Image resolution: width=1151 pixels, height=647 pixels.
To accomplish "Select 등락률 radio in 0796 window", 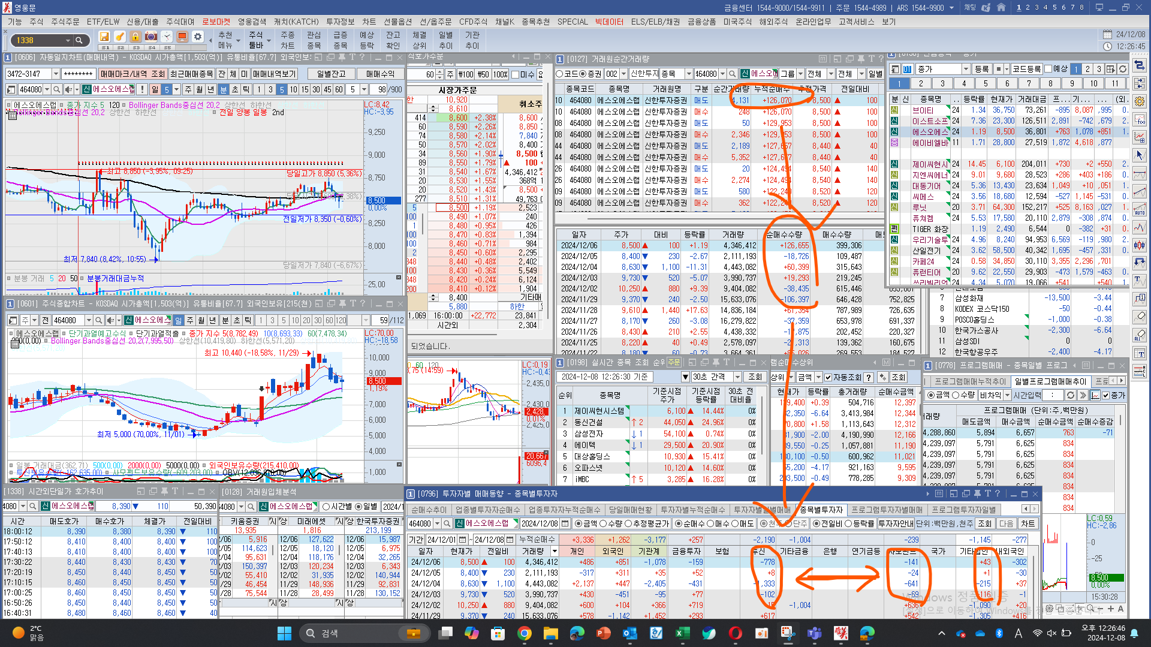I will click(849, 523).
